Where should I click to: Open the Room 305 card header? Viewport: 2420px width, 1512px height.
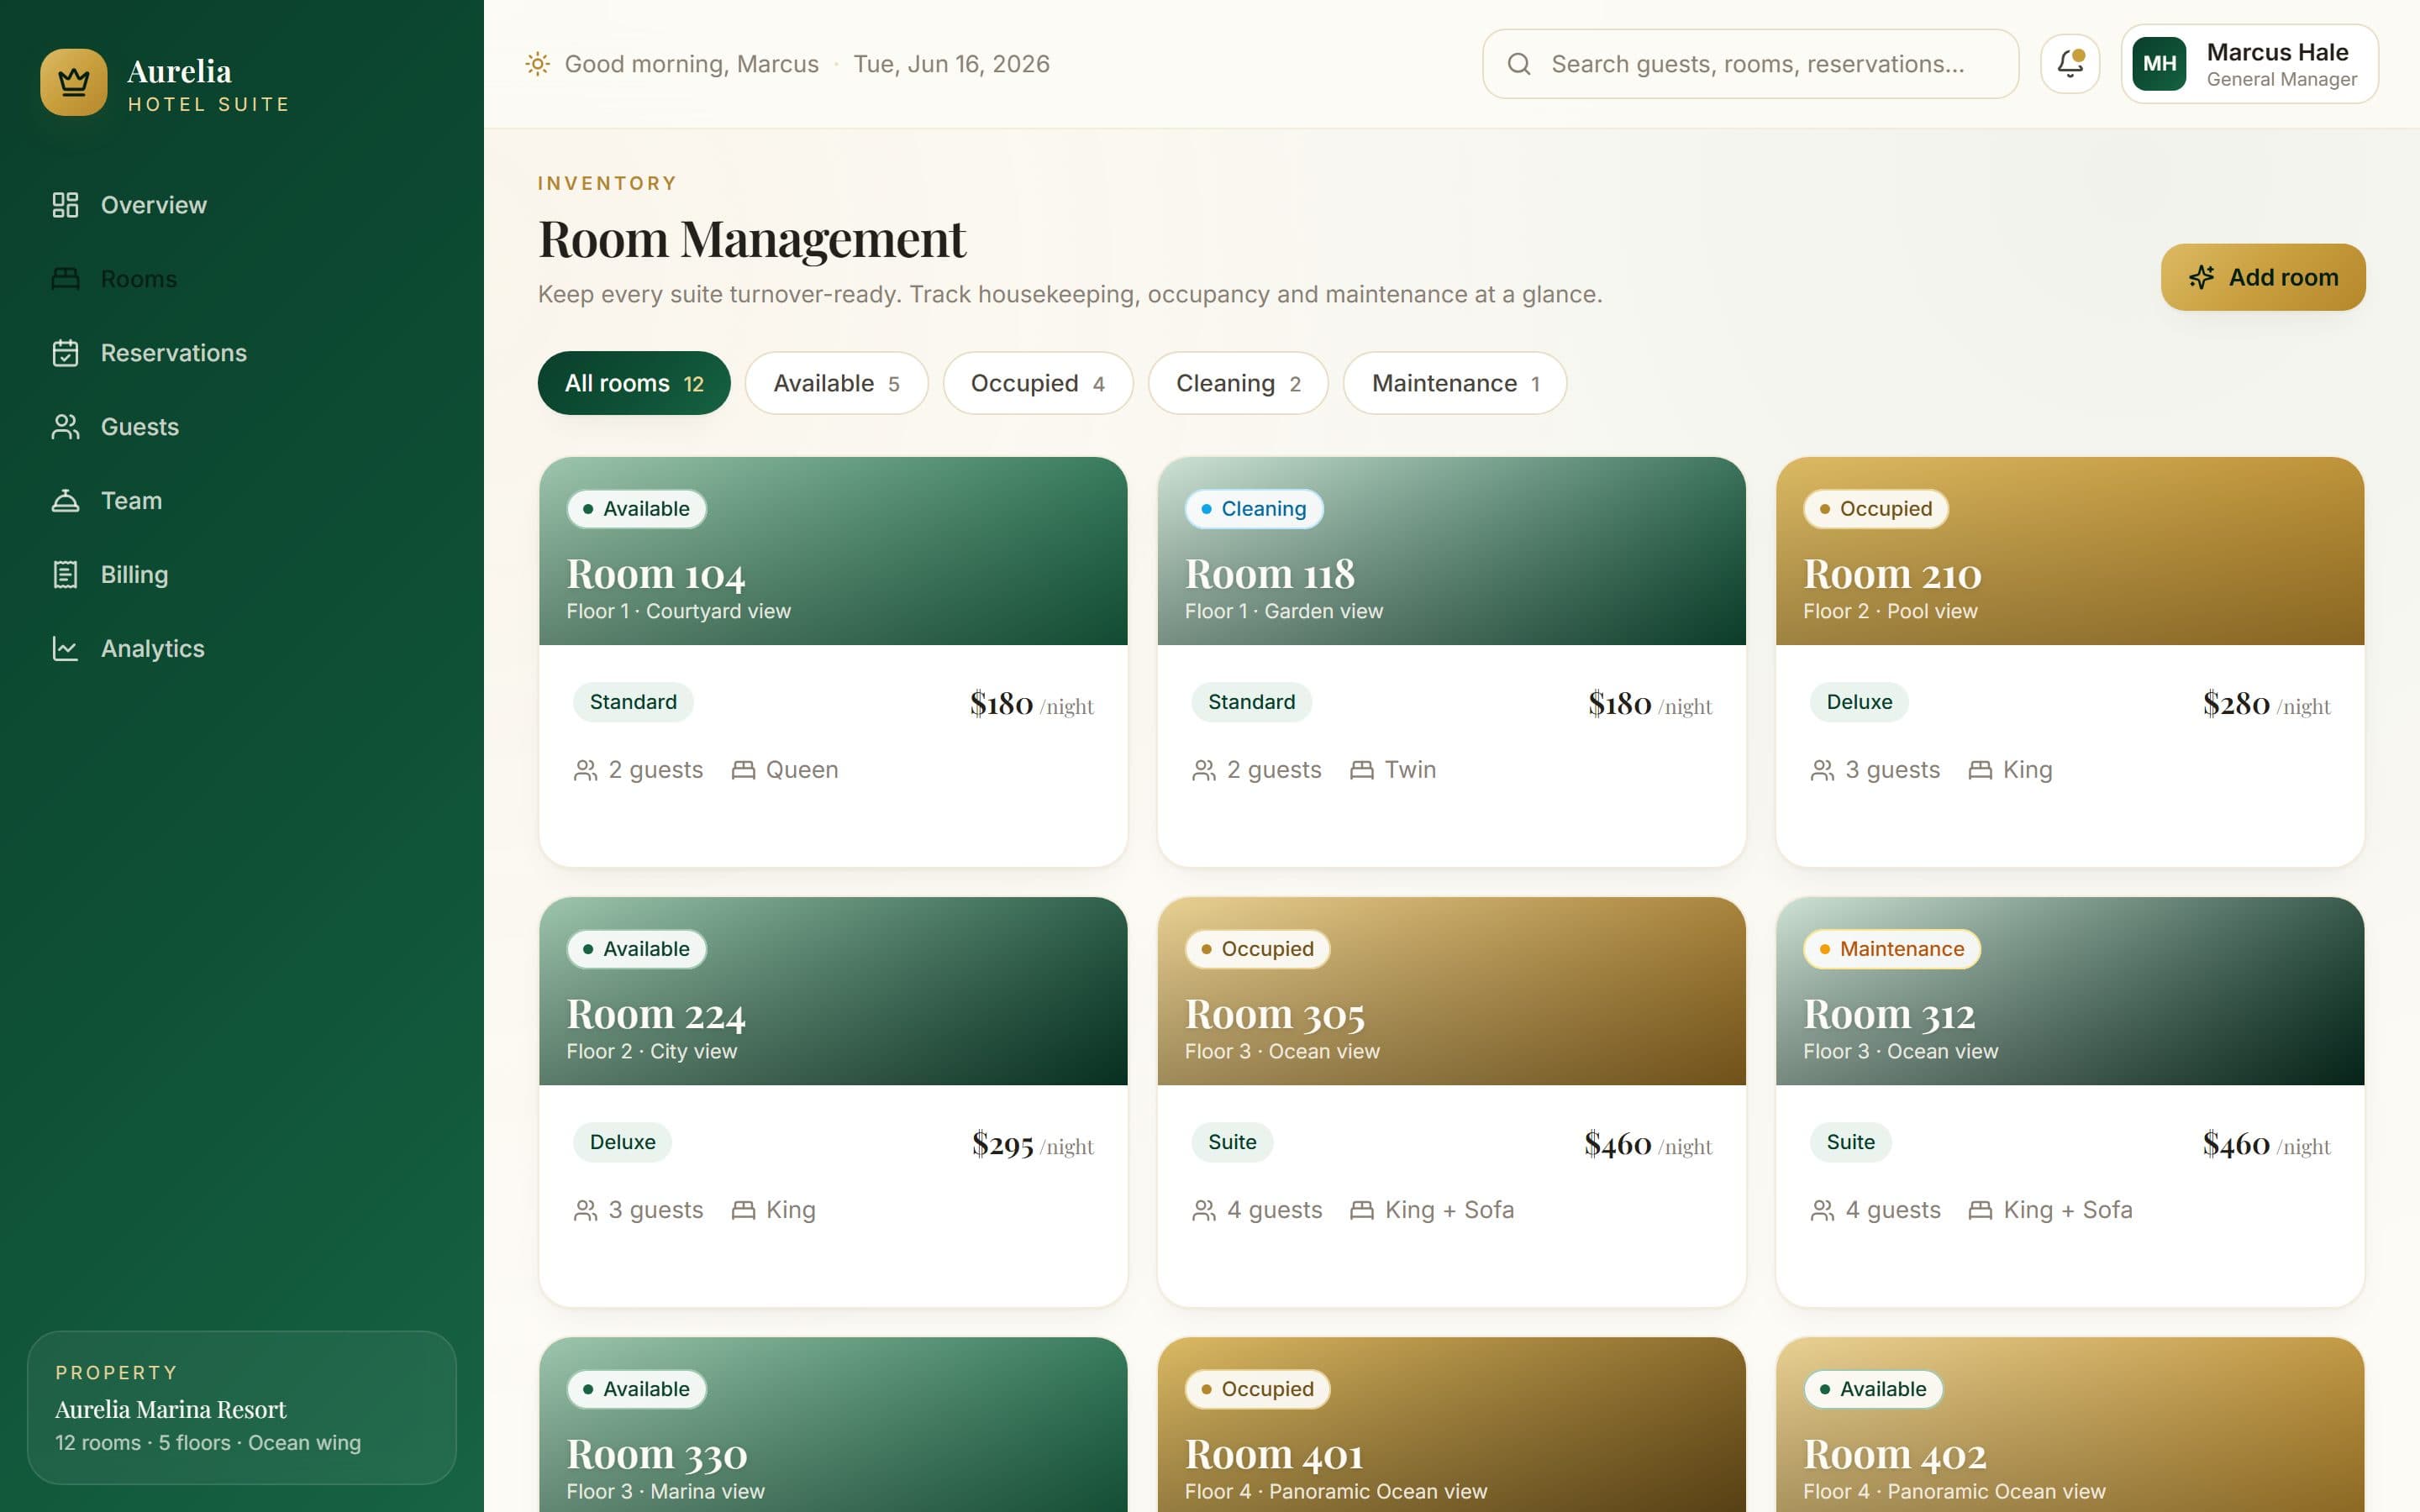tap(1452, 991)
